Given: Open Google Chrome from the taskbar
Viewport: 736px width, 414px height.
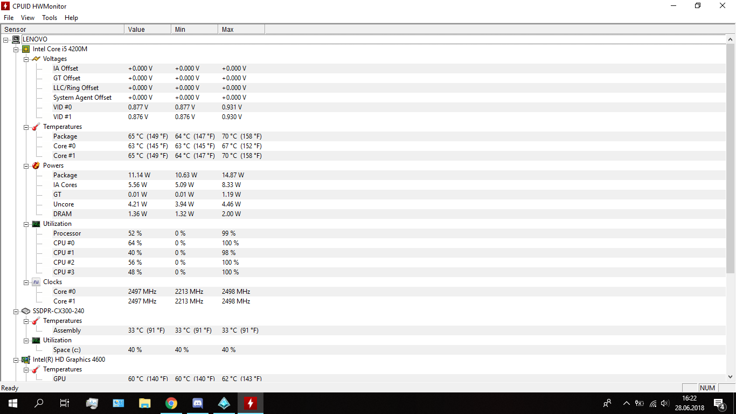Looking at the screenshot, I should pyautogui.click(x=171, y=403).
